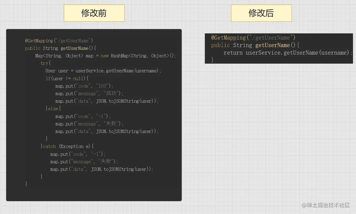Screen dimensions: 356x214
Task: Click the }else{ line
Action: click(53, 109)
